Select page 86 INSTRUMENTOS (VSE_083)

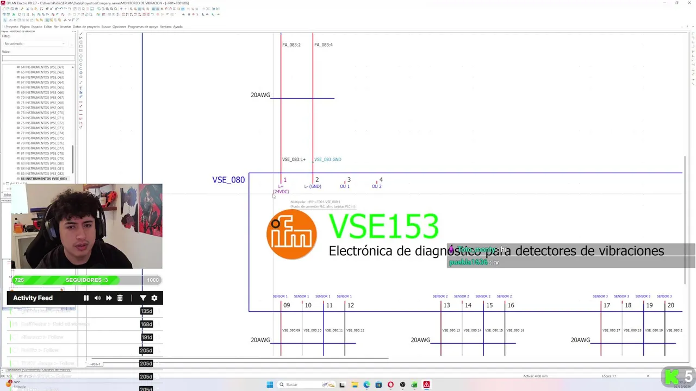click(x=43, y=179)
